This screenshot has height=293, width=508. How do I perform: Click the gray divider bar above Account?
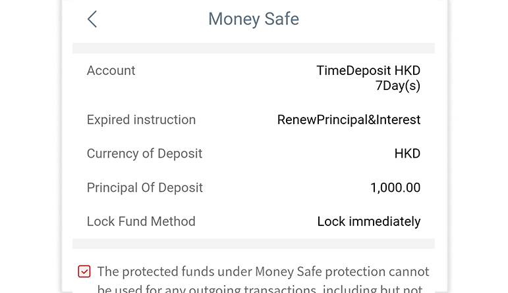254,48
